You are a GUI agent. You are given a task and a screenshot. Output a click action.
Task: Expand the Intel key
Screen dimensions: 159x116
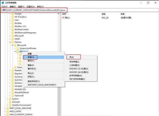point(10,20)
